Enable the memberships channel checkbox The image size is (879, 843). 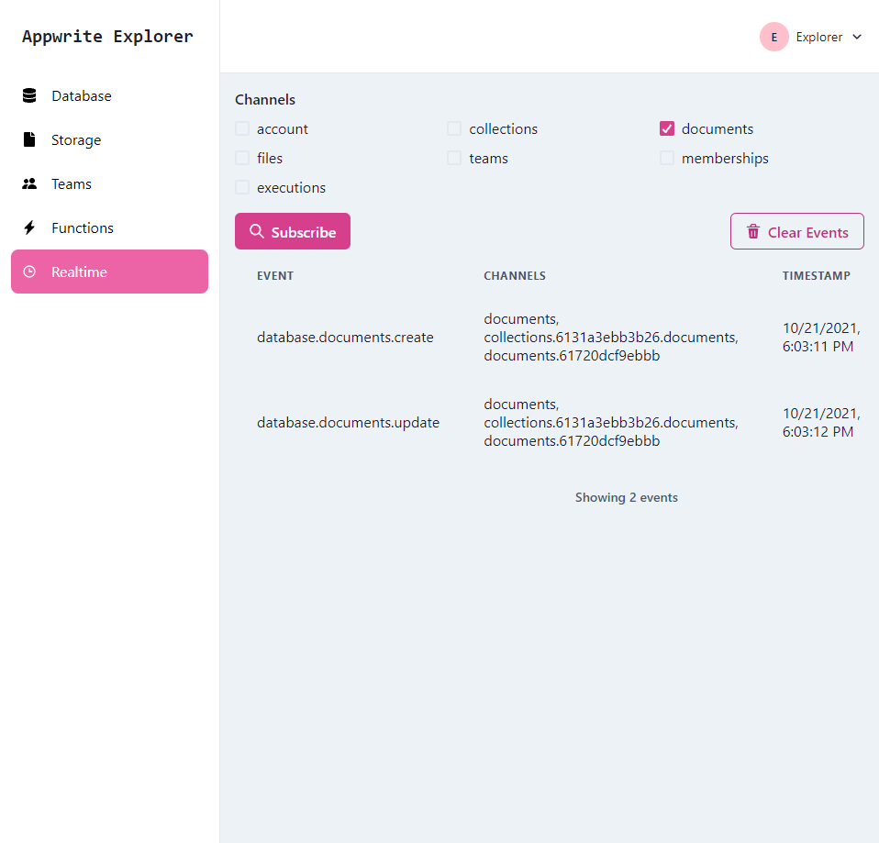(666, 158)
